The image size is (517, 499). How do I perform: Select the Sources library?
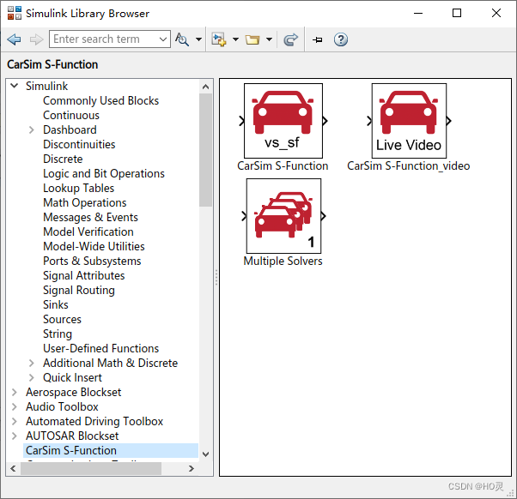(x=62, y=319)
